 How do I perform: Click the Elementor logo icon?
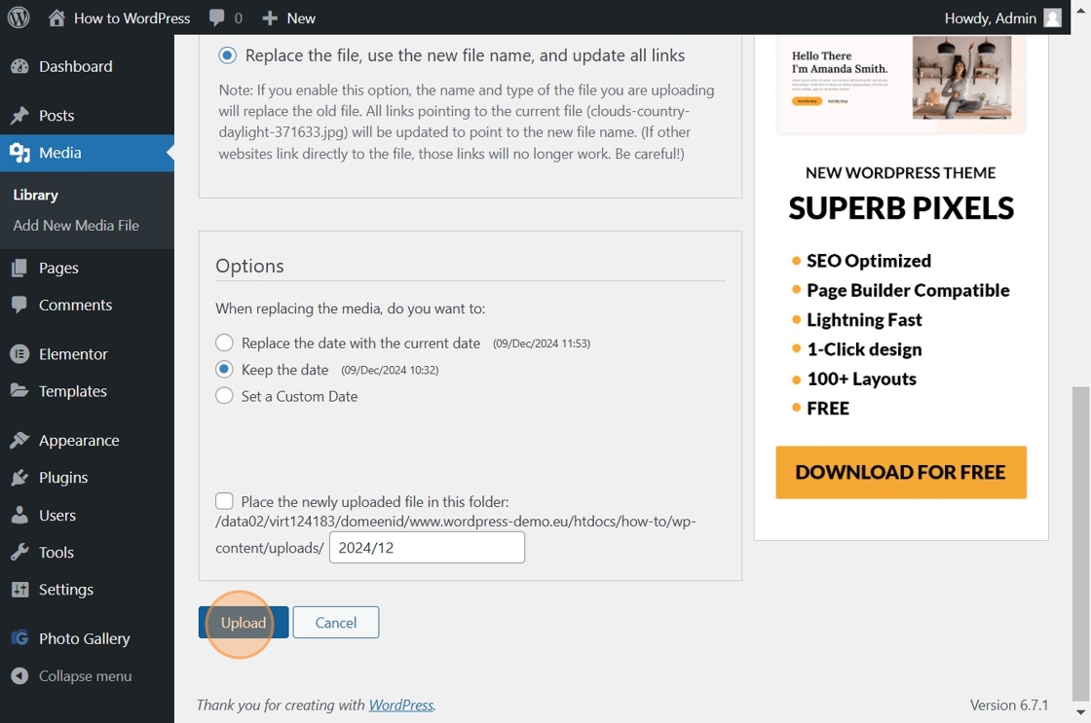(x=19, y=354)
